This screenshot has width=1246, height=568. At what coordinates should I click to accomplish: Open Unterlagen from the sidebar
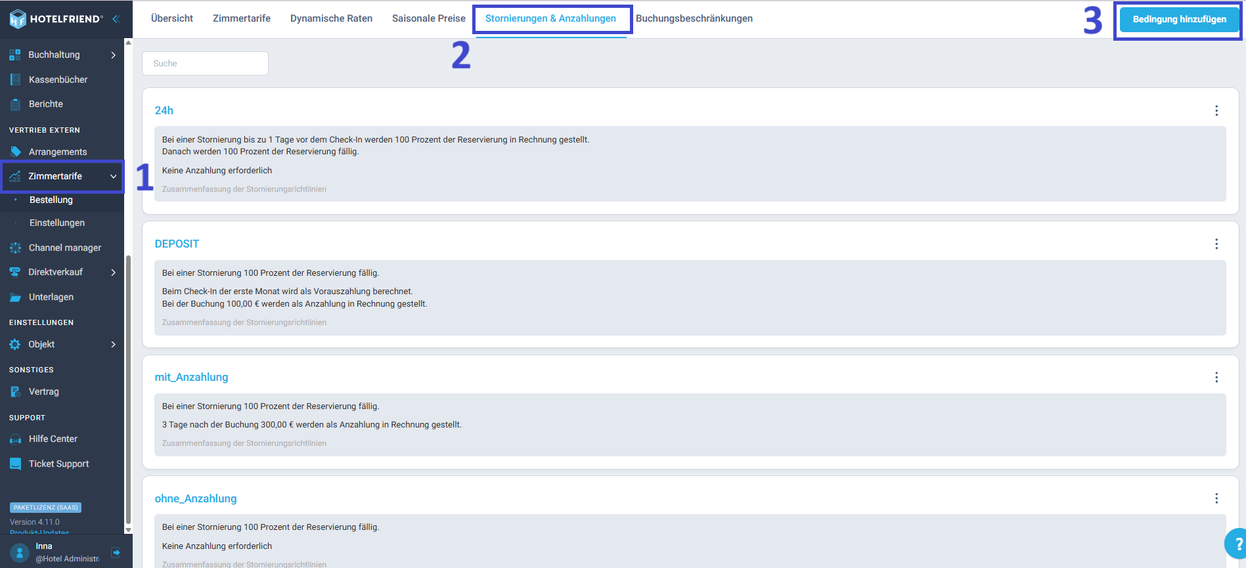(51, 297)
